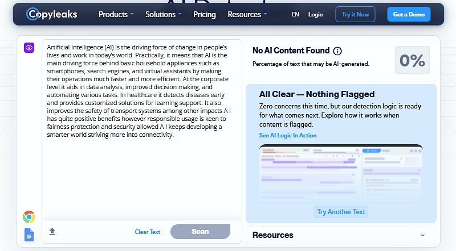Image resolution: width=456 pixels, height=251 pixels.
Task: Expand the Products dropdown menu
Action: tap(116, 14)
